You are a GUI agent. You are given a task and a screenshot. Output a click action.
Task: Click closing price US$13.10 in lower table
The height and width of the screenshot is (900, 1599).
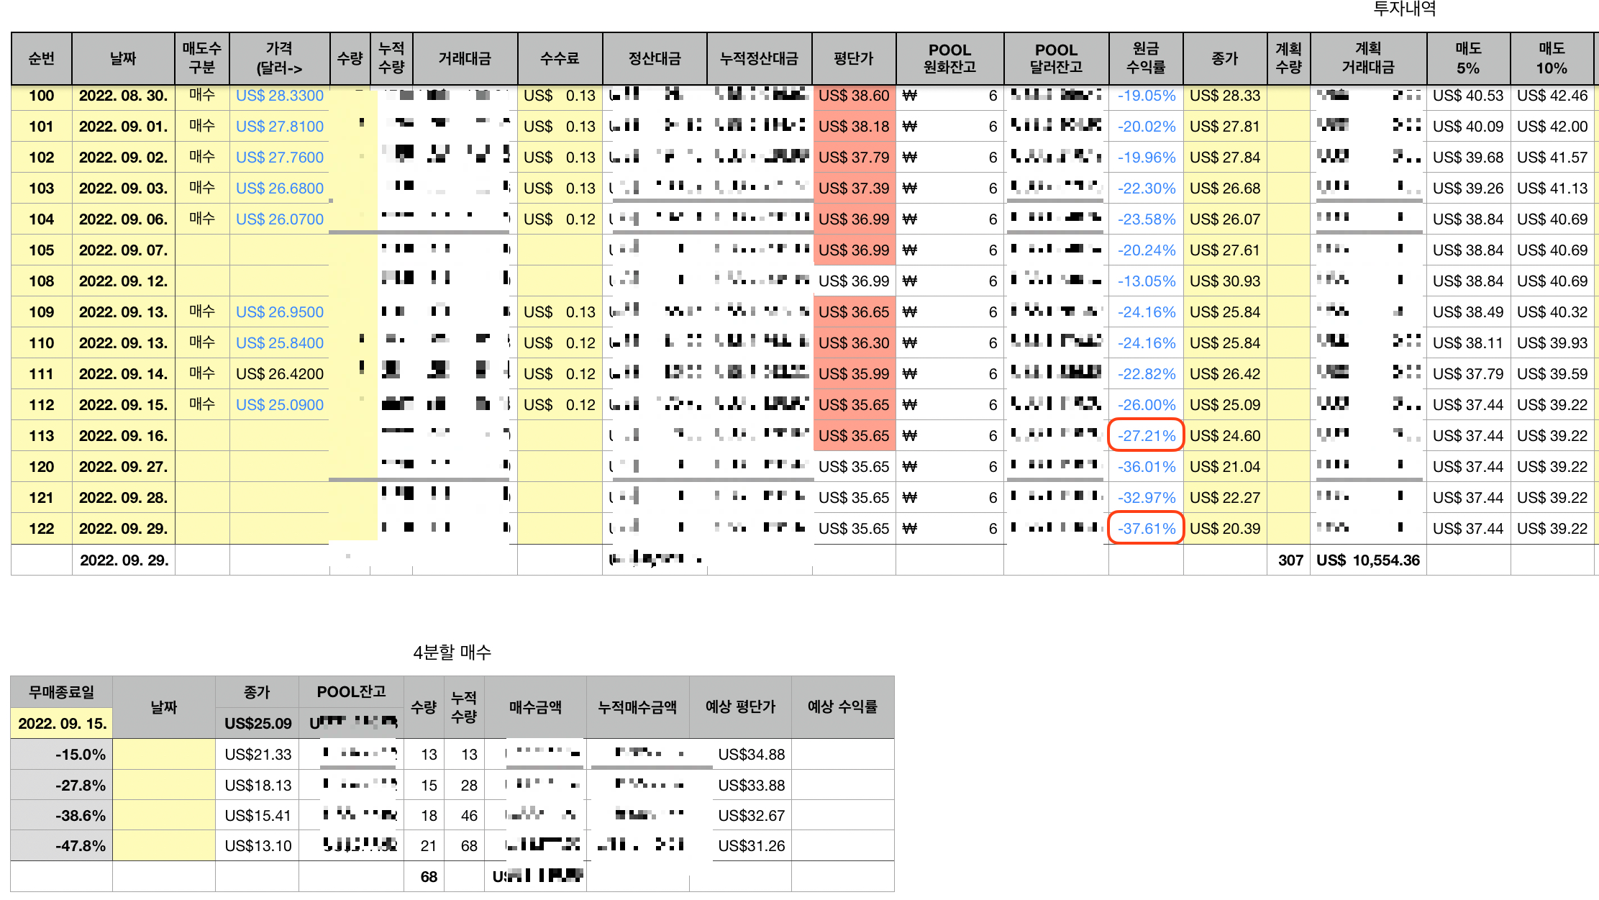click(258, 845)
